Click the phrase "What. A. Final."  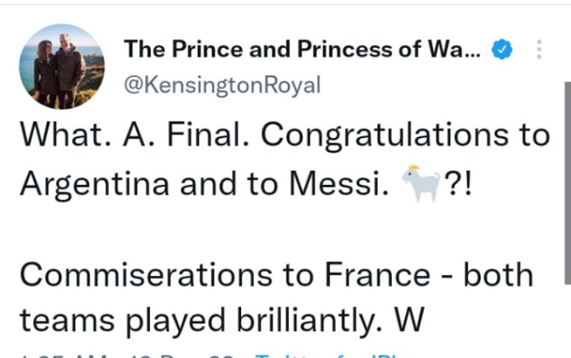pos(135,136)
